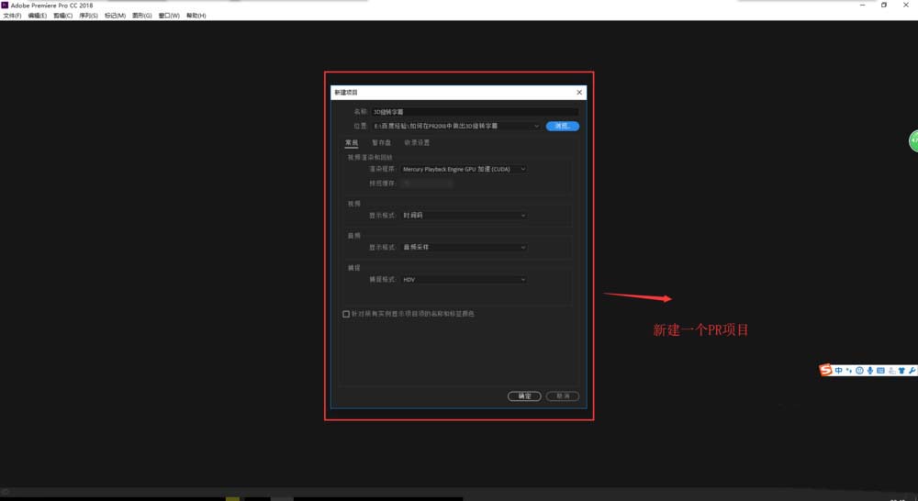This screenshot has width=918, height=501.
Task: Expand the 位置 location path dropdown
Action: 456,126
